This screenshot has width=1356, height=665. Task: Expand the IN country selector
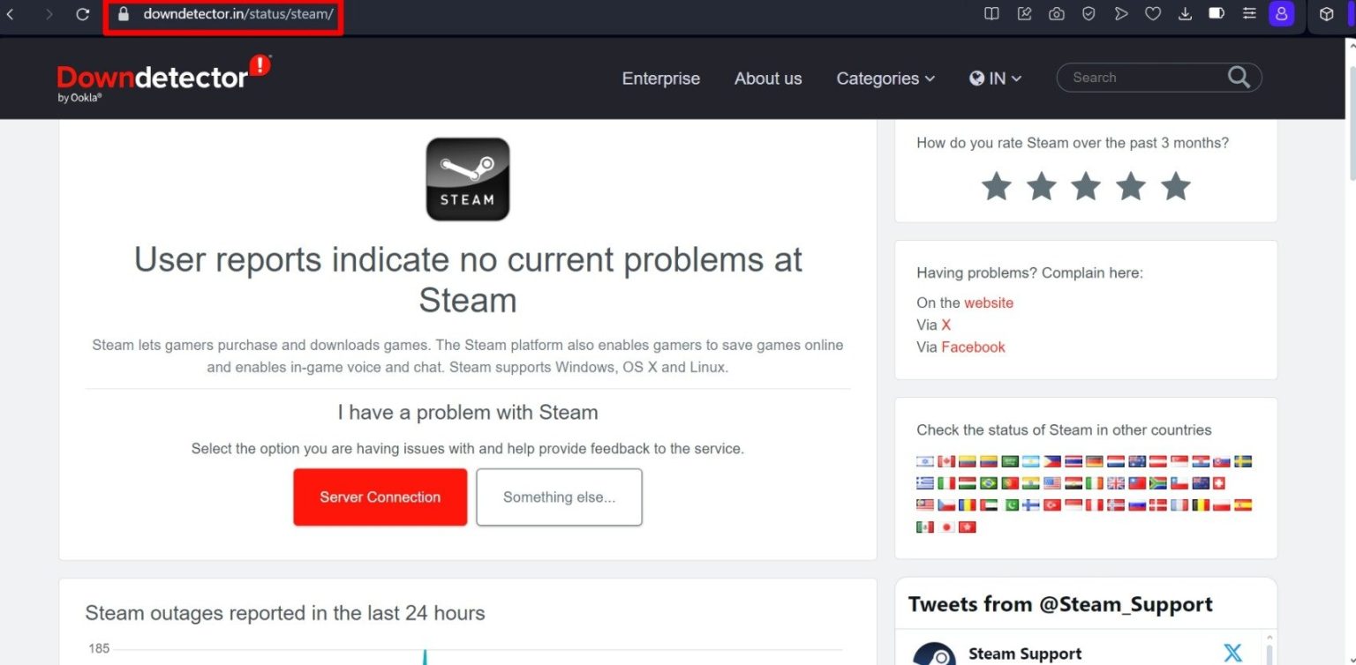pos(996,78)
